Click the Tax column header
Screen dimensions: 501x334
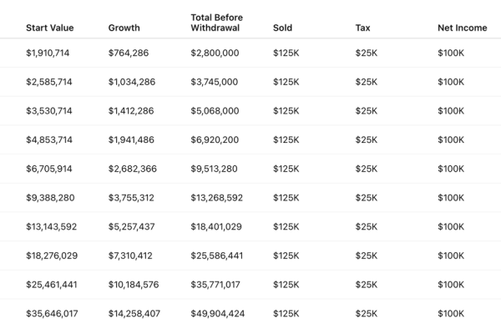point(362,28)
